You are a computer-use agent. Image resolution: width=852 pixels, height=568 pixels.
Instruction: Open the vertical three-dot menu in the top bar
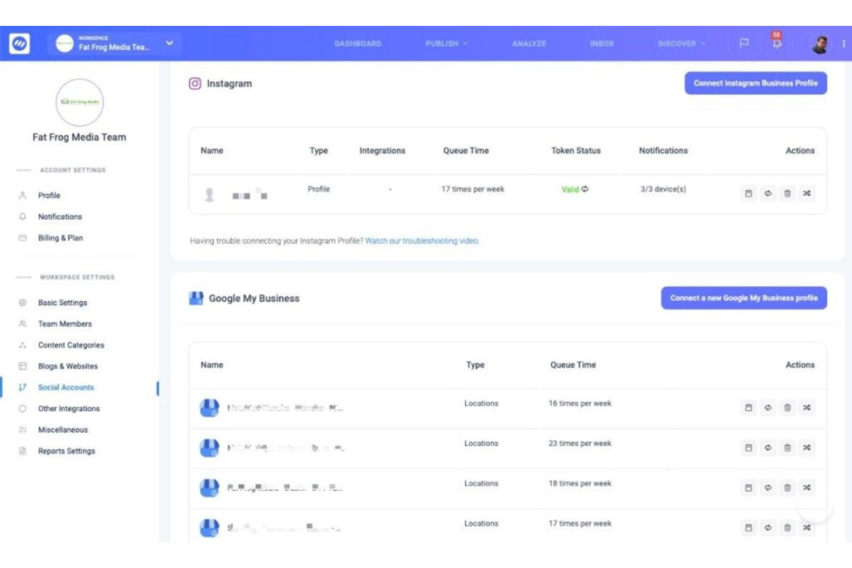[x=843, y=44]
